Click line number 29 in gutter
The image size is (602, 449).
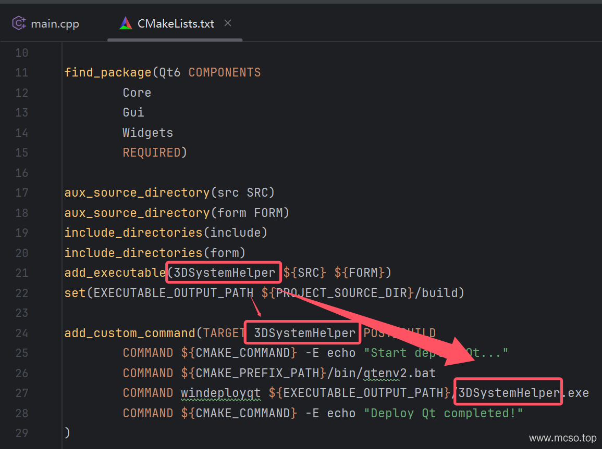(x=21, y=433)
